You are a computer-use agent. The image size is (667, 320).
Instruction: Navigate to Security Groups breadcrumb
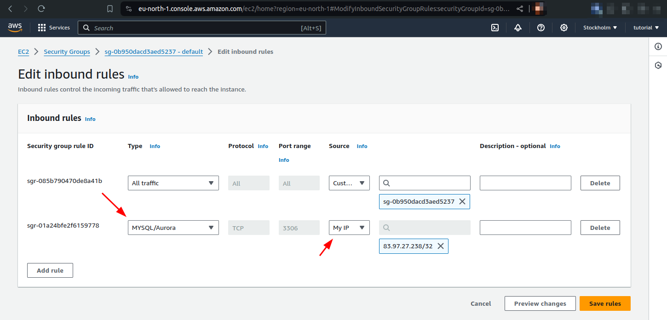[67, 51]
